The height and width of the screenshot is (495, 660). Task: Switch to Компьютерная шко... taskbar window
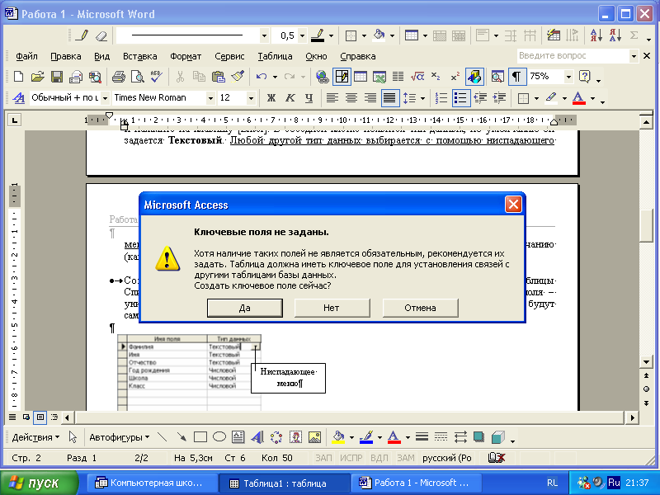click(153, 483)
